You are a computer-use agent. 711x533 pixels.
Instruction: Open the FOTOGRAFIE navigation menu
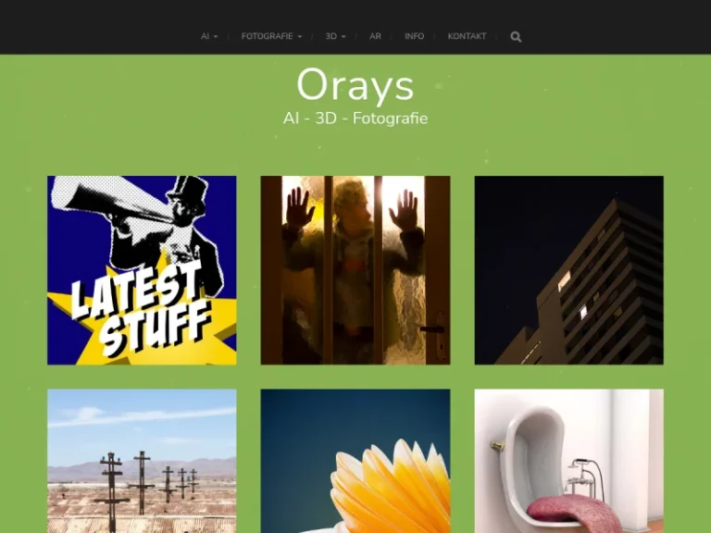(x=267, y=37)
